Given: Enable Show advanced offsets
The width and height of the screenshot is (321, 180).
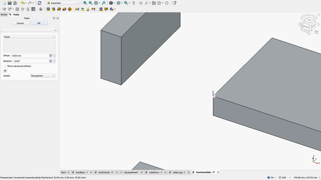Looking at the screenshot, I should [5, 66].
